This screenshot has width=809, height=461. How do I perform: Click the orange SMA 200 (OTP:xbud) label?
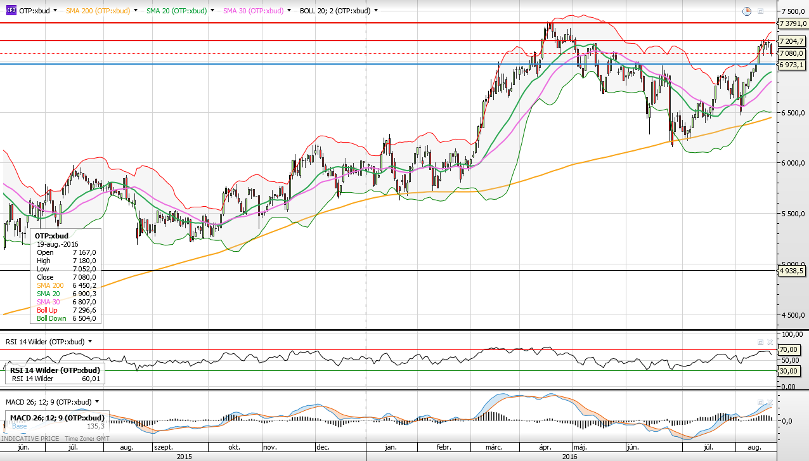click(98, 11)
